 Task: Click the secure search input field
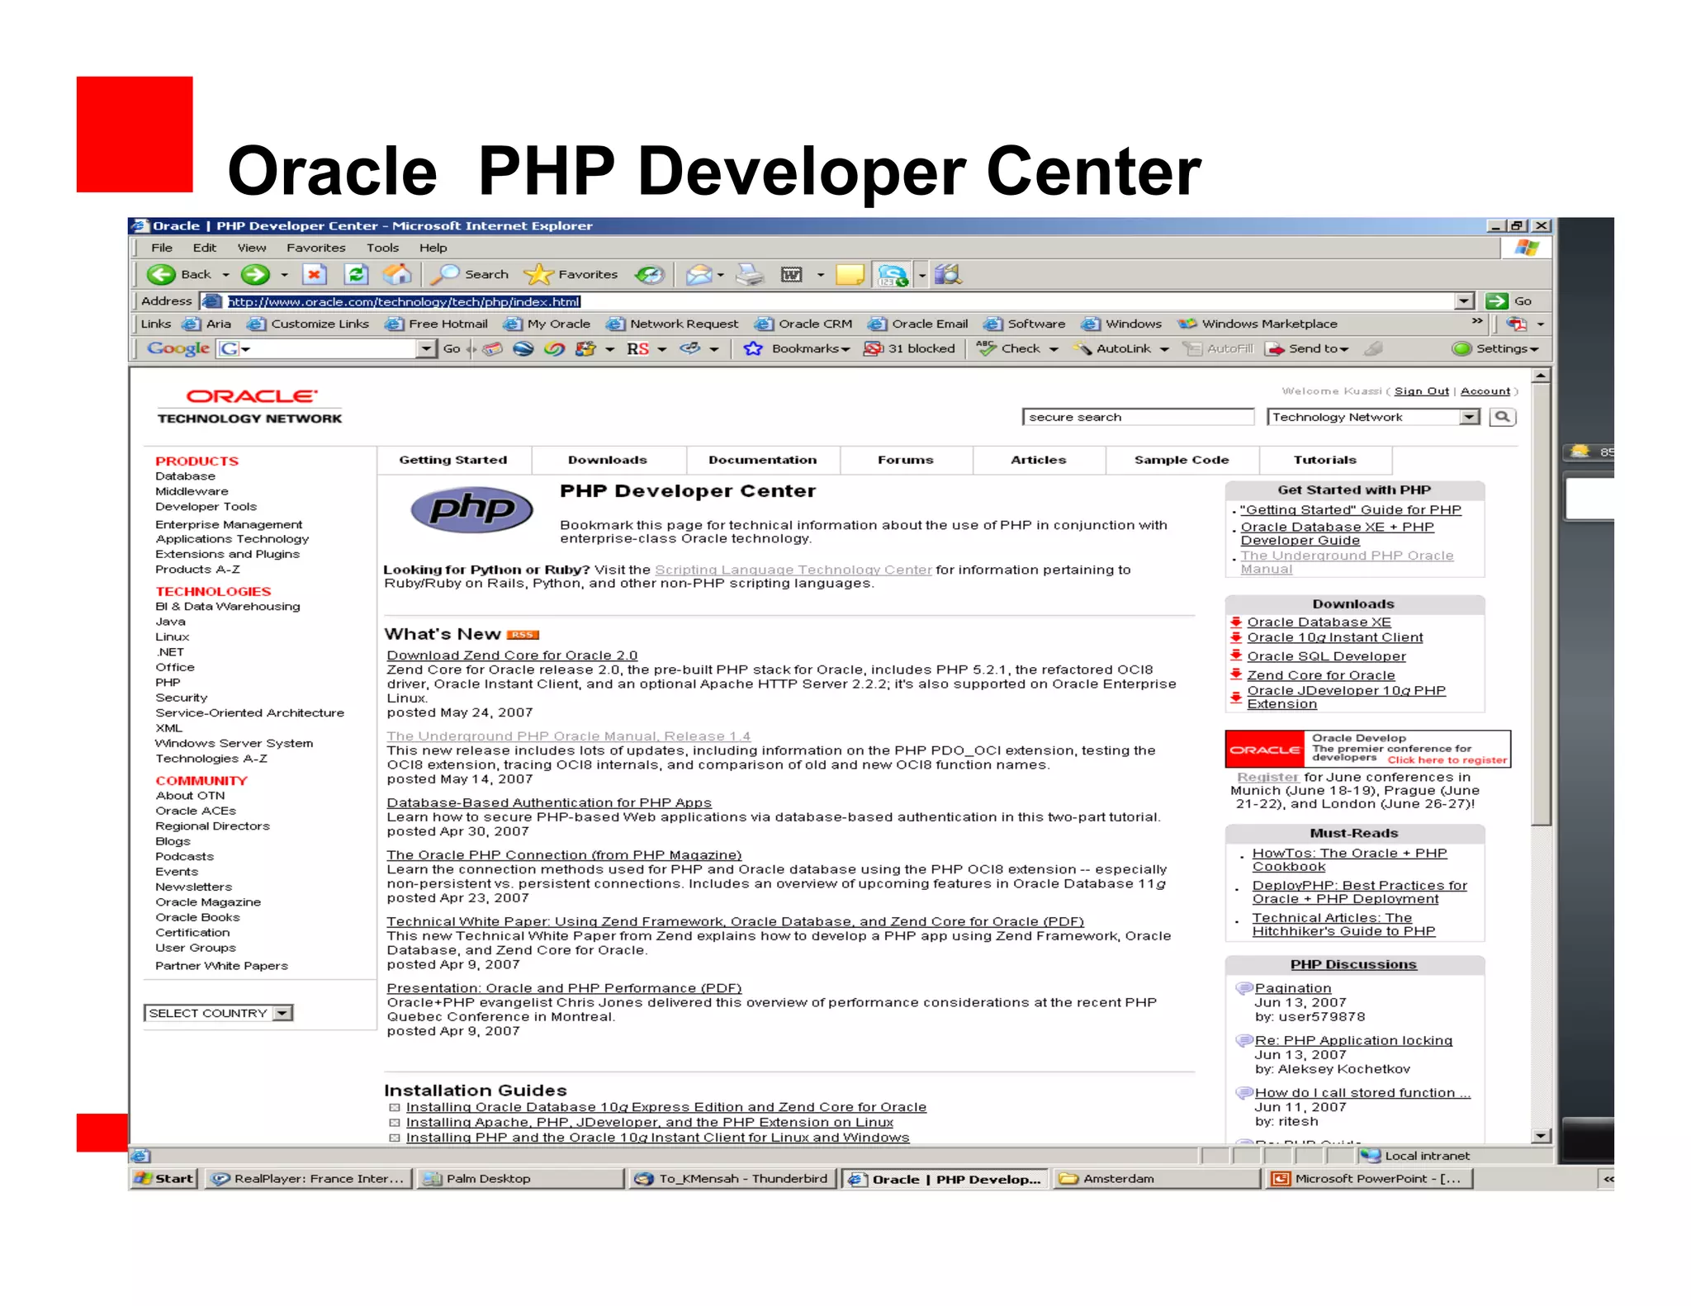tap(1139, 417)
